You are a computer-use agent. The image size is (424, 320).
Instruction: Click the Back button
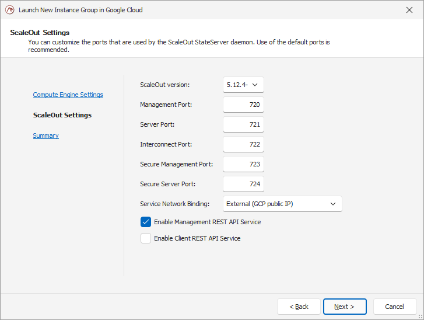tap(299, 307)
